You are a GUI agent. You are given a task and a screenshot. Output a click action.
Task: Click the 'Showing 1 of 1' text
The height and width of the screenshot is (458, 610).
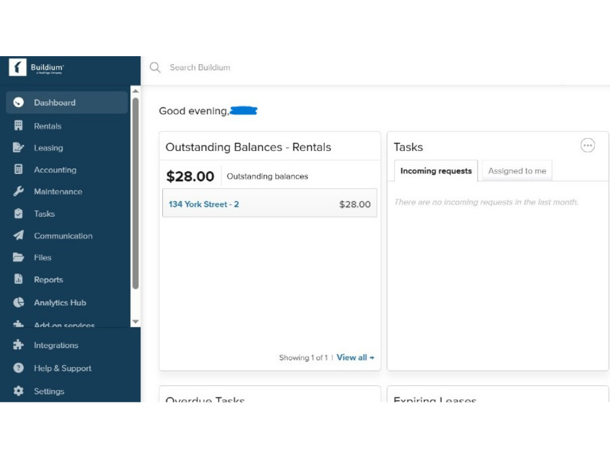tap(303, 357)
